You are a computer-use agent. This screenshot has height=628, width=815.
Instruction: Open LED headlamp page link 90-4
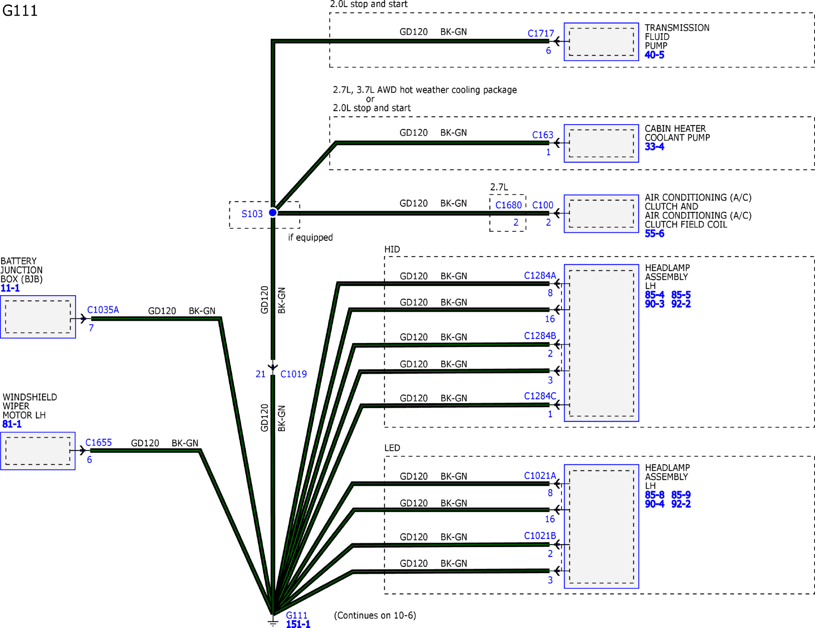tap(654, 504)
